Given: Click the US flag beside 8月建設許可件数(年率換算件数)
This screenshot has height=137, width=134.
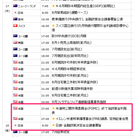Looking at the screenshot, I should coord(15,62).
